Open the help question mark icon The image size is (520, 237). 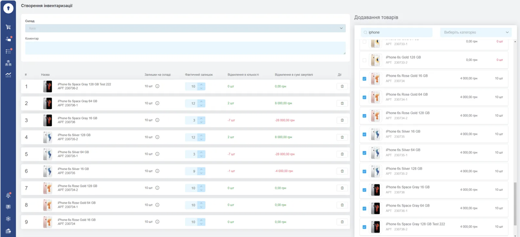point(8,207)
